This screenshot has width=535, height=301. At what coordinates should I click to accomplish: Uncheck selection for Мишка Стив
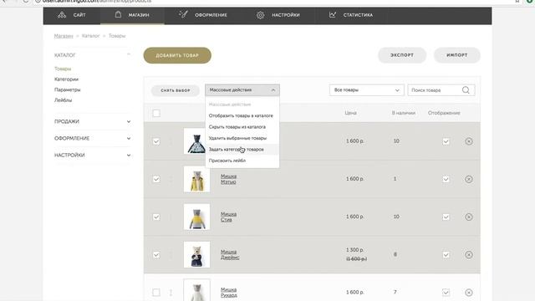coord(156,217)
